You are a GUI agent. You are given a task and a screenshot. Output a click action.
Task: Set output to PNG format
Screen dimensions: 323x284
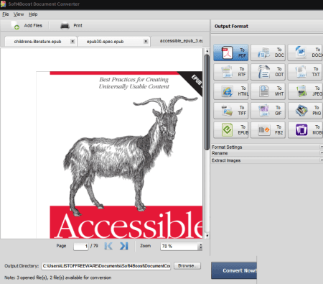(x=306, y=111)
